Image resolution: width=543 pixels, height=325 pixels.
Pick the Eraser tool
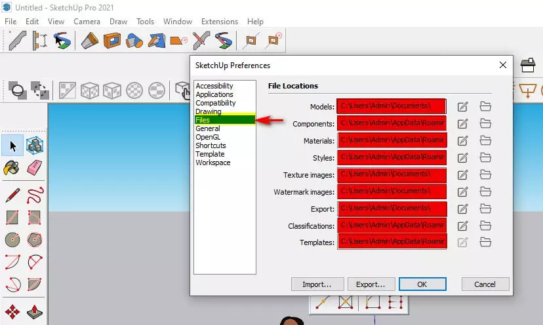pyautogui.click(x=35, y=168)
